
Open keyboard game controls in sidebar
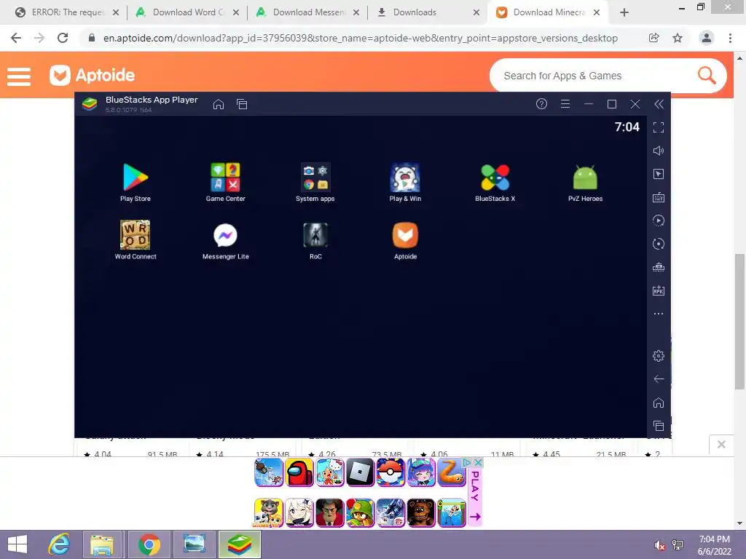point(659,197)
